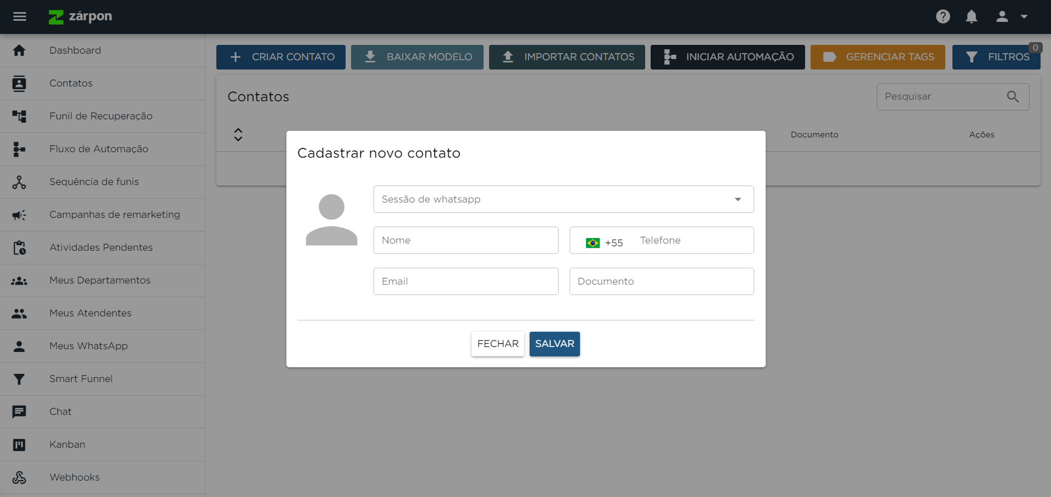Click the Nome input field

tap(466, 240)
